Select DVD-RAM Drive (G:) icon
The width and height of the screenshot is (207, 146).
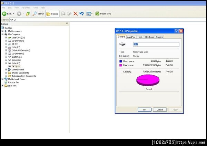pyautogui.click(x=10, y=50)
